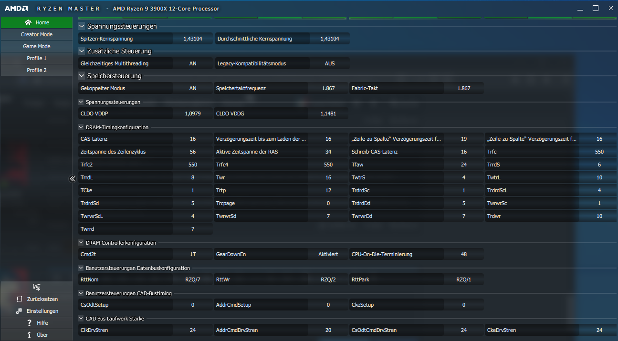The height and width of the screenshot is (341, 618).
Task: Collapse the Zusätzliche Steuerung section
Action: pyautogui.click(x=82, y=51)
